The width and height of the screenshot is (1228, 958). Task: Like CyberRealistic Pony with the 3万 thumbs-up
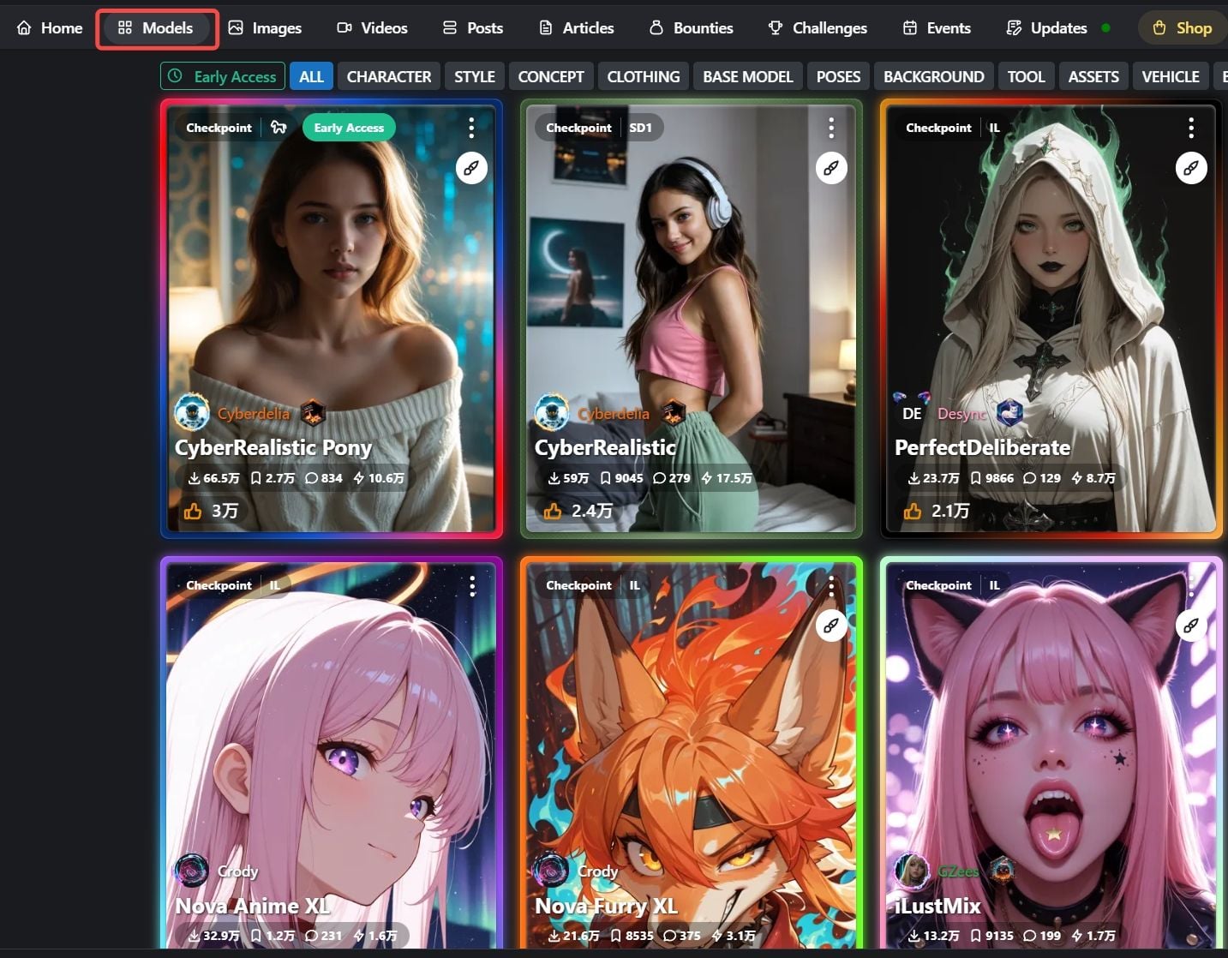[x=211, y=511]
